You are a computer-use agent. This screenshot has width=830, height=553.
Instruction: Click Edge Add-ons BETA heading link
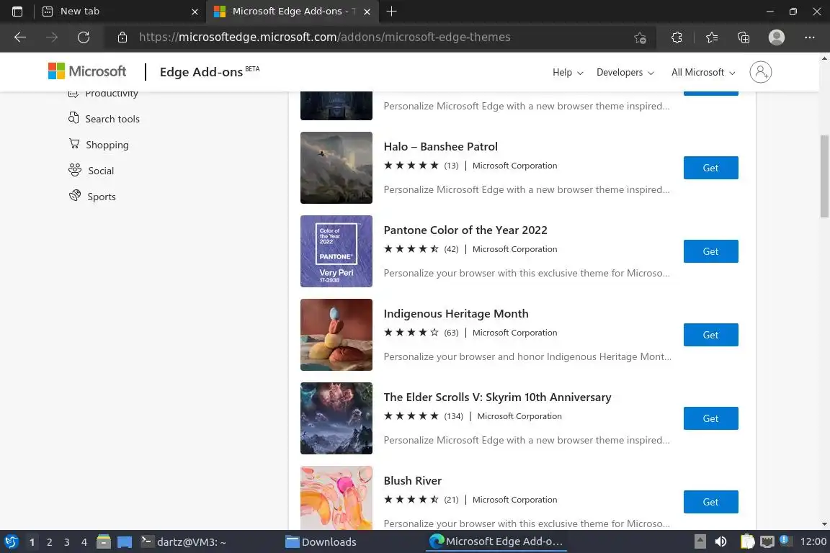coord(210,71)
